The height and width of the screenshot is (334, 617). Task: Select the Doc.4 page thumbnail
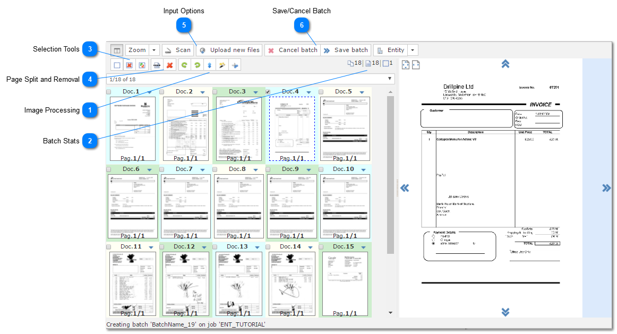click(x=292, y=129)
